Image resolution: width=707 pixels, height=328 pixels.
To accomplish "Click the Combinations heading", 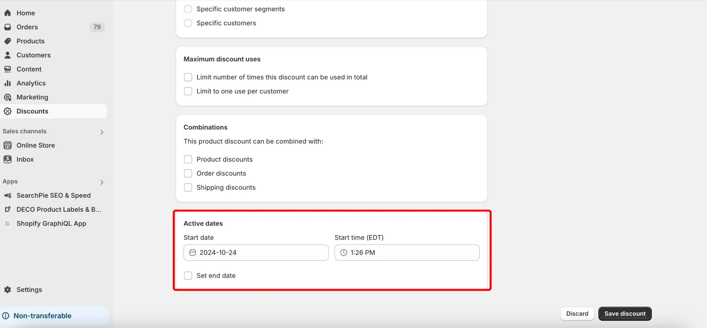I will pyautogui.click(x=205, y=127).
